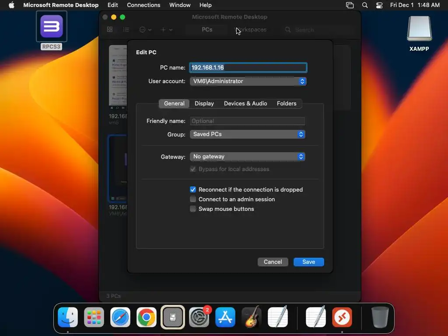Switch to the Devices & Audio tab

245,103
